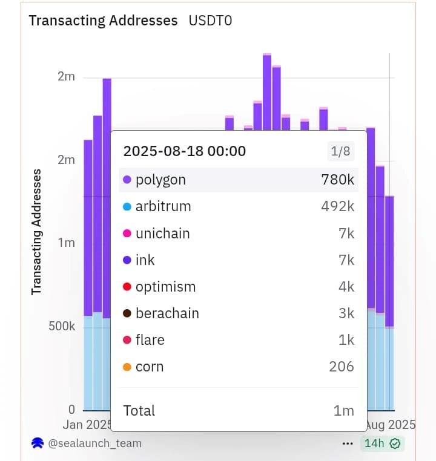Click the sealaunch team logo icon
The image size is (436, 461).
[x=38, y=443]
